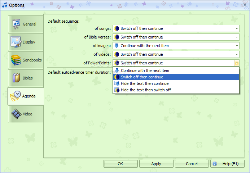Close the Options window

245,5
